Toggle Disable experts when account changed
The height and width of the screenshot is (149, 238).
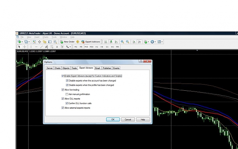pos(67,81)
